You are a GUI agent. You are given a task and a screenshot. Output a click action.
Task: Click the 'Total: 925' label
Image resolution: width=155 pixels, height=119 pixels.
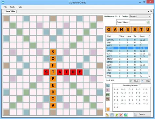click(x=110, y=80)
